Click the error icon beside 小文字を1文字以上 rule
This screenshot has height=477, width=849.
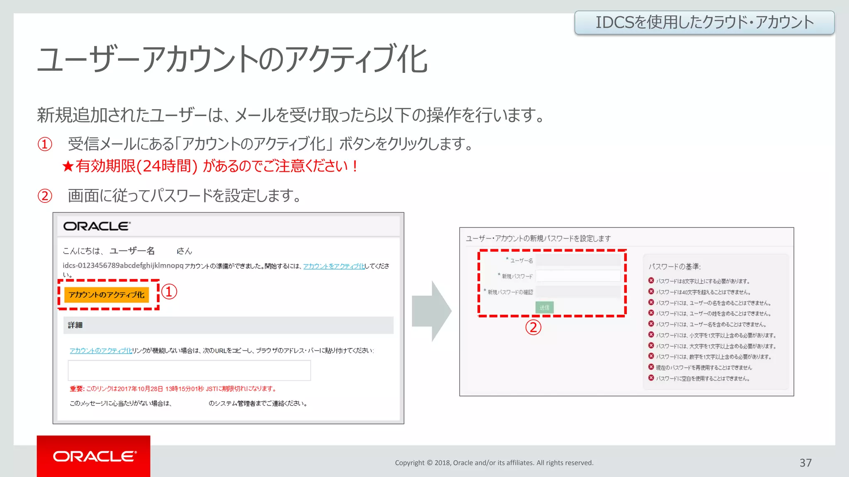[x=651, y=335]
